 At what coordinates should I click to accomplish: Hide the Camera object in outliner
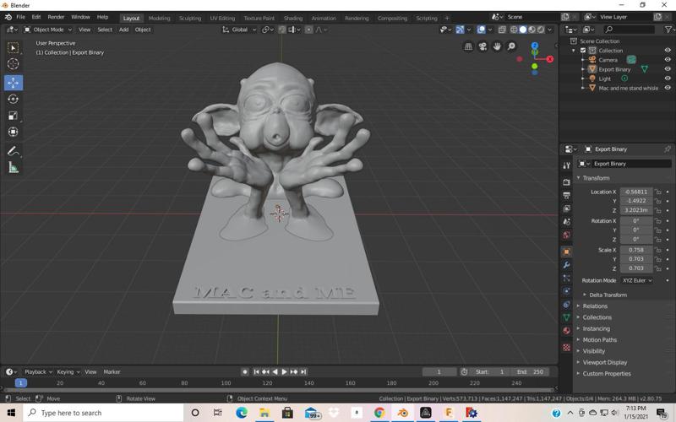pos(668,60)
